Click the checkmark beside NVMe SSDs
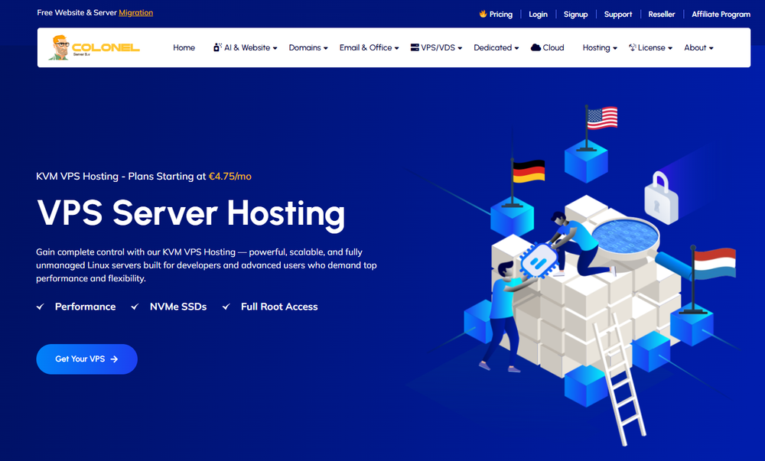Viewport: 765px width, 461px height. coord(135,306)
